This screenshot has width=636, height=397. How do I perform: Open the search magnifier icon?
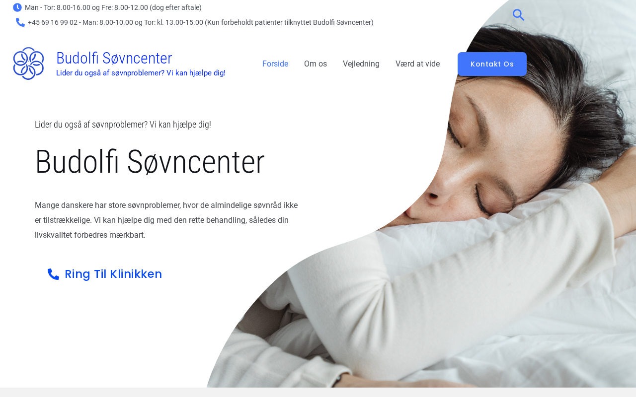[518, 15]
